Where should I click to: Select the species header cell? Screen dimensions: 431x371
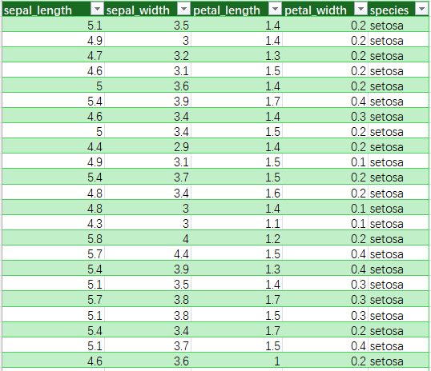coord(398,10)
